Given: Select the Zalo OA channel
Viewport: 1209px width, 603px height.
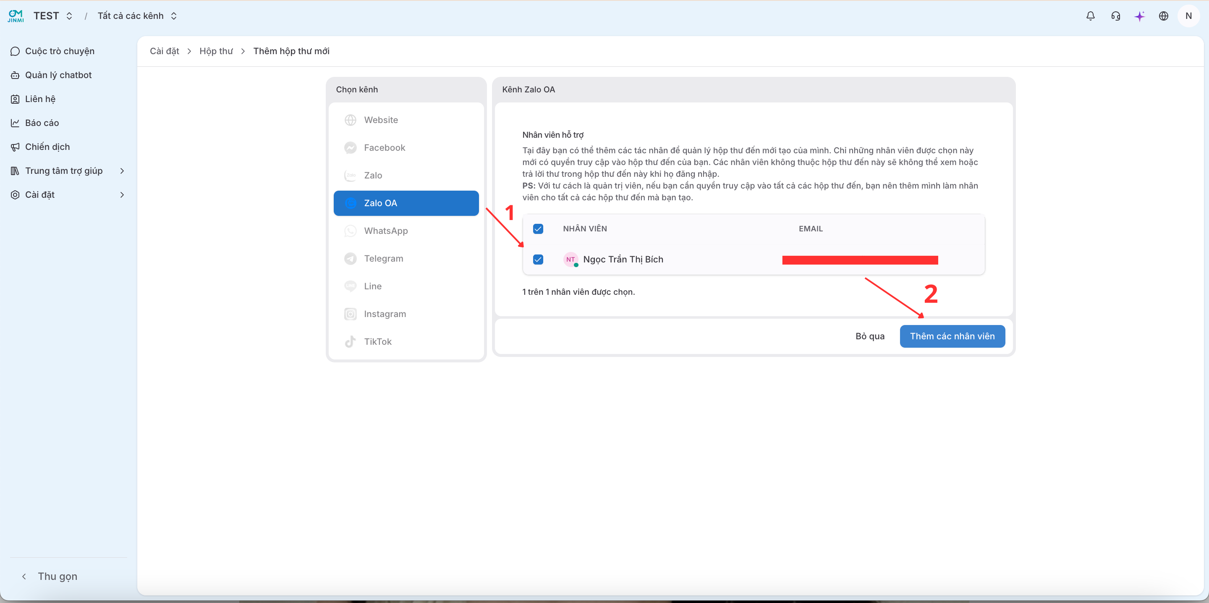Looking at the screenshot, I should point(406,203).
